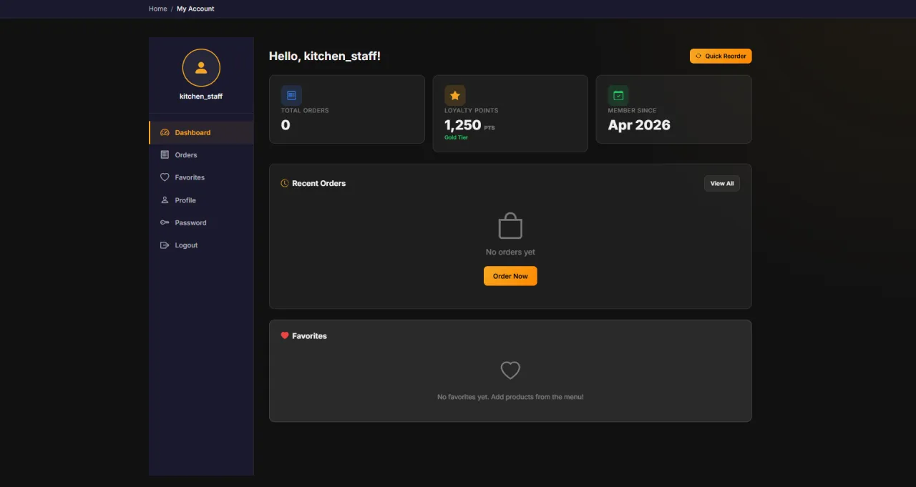Click the Recent Orders heading
The height and width of the screenshot is (487, 916).
click(x=319, y=183)
